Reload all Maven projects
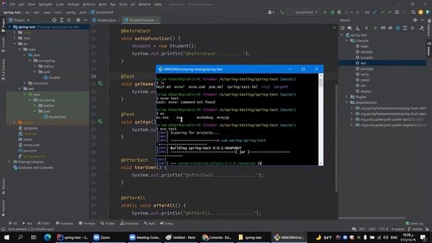Viewport: 432px width, 243px height. (342, 28)
